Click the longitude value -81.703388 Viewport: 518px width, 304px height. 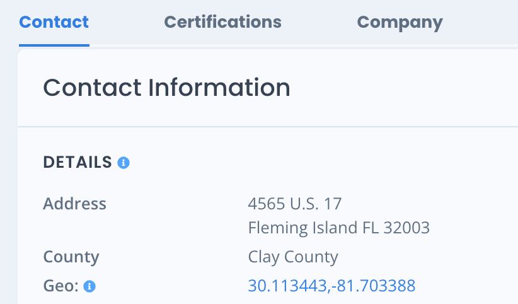(373, 286)
